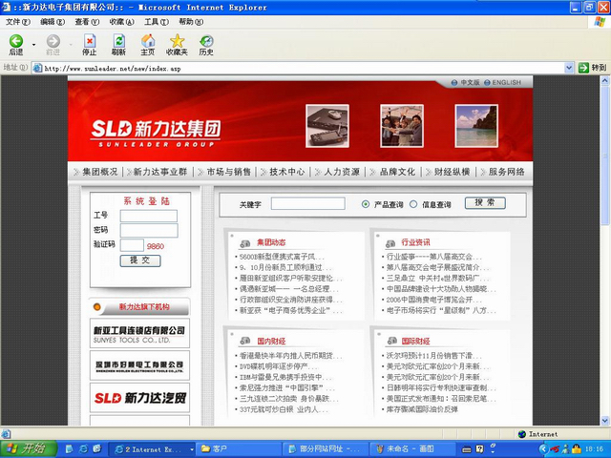Click the Refresh (刷新) toolbar icon

(x=118, y=42)
